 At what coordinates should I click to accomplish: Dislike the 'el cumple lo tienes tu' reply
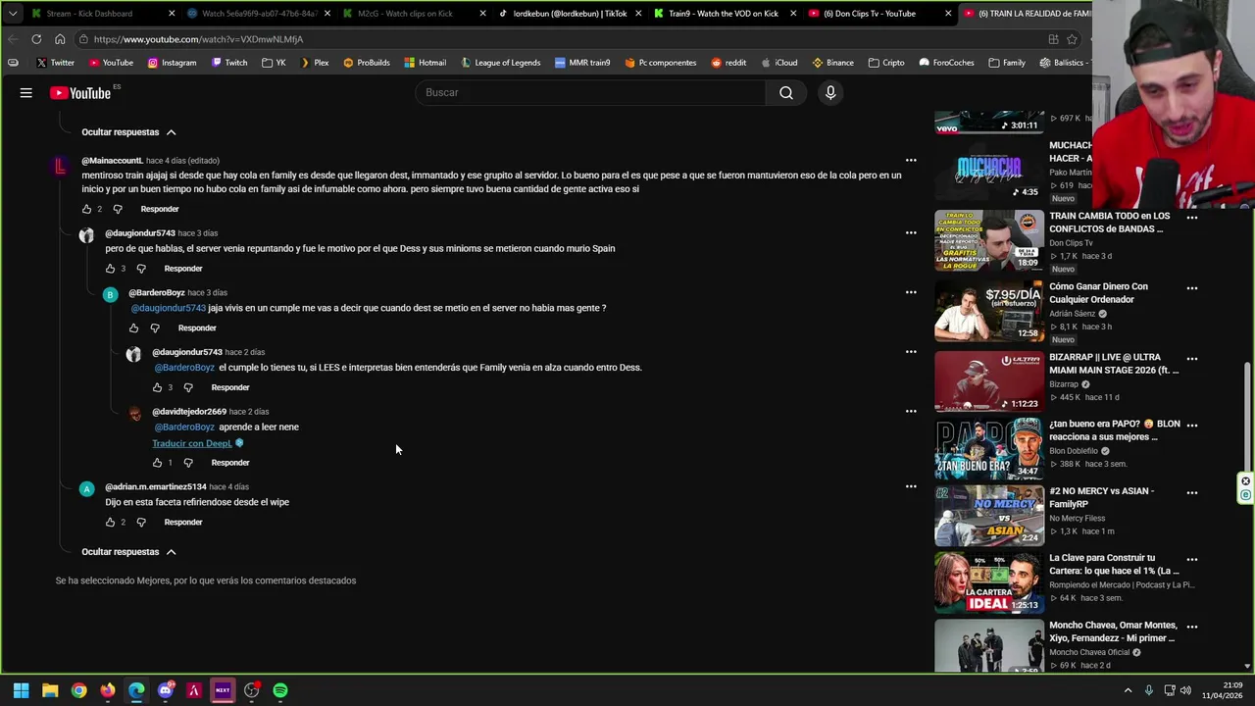click(x=188, y=387)
